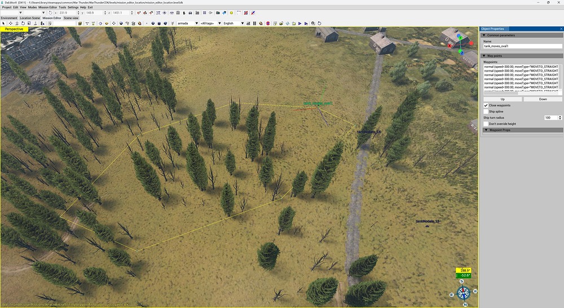Image resolution: width=564 pixels, height=308 pixels.
Task: Select the arrow pointer tool in toolbar
Action: 3,23
